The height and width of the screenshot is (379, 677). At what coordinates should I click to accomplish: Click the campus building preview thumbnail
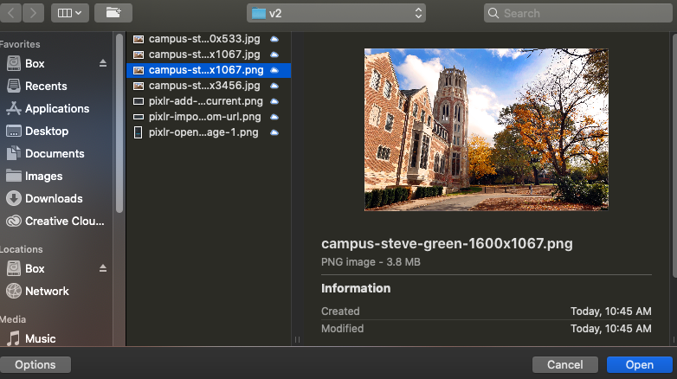pyautogui.click(x=486, y=129)
